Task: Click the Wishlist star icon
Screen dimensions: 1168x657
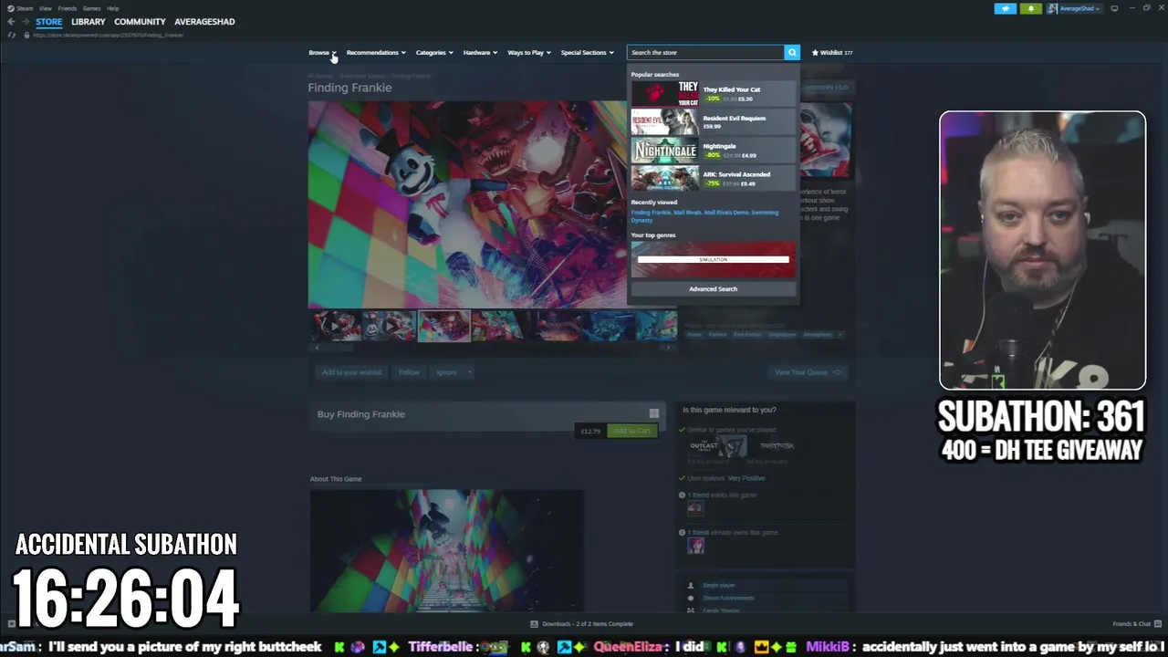Action: 815,52
